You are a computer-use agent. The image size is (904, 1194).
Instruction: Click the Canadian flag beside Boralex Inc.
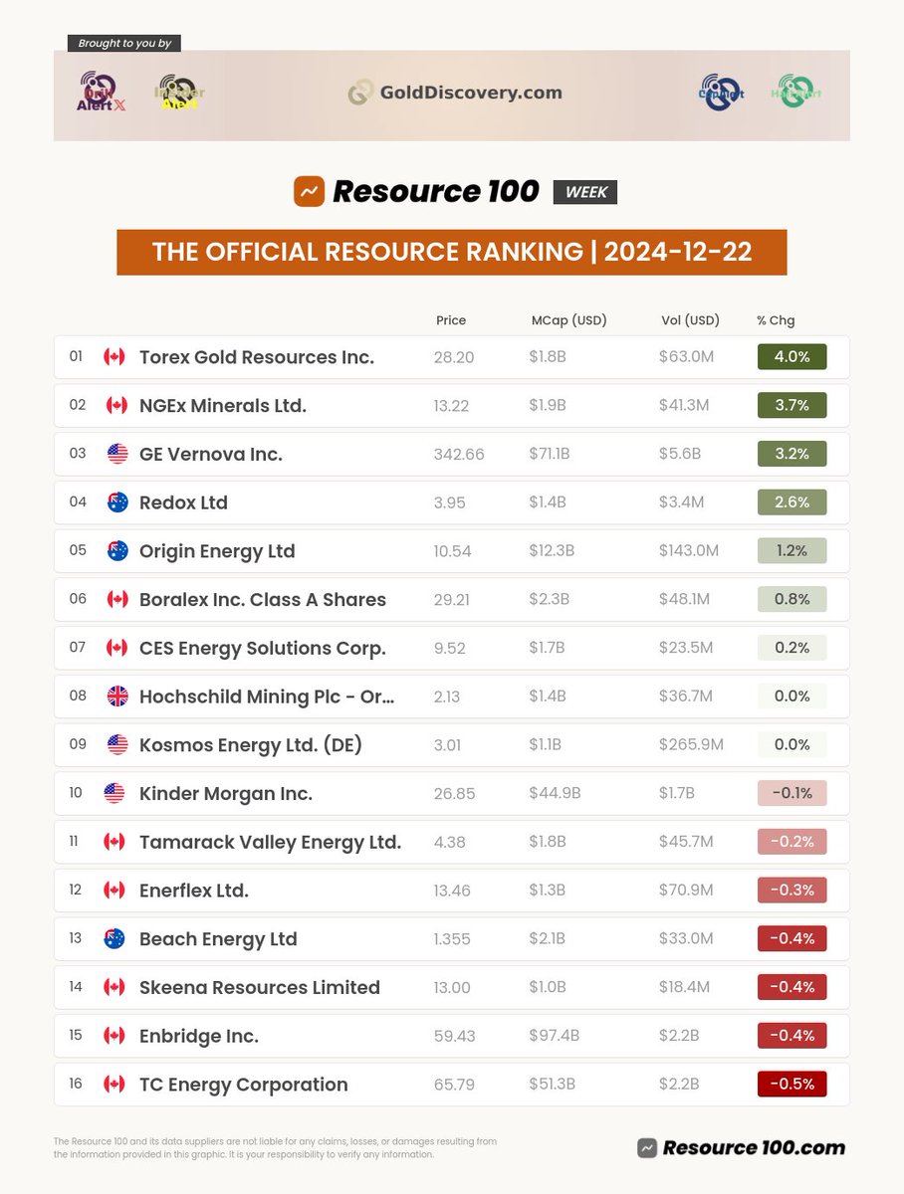tap(117, 599)
